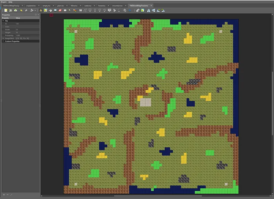This screenshot has width=274, height=199.
Task: Expand the Image Rect property
Action: click(3, 38)
